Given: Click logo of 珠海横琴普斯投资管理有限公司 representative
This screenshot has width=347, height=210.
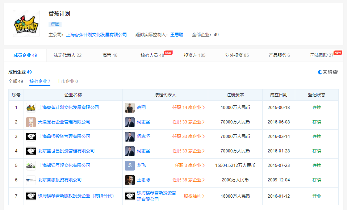Looking at the screenshot, I should [130, 196].
